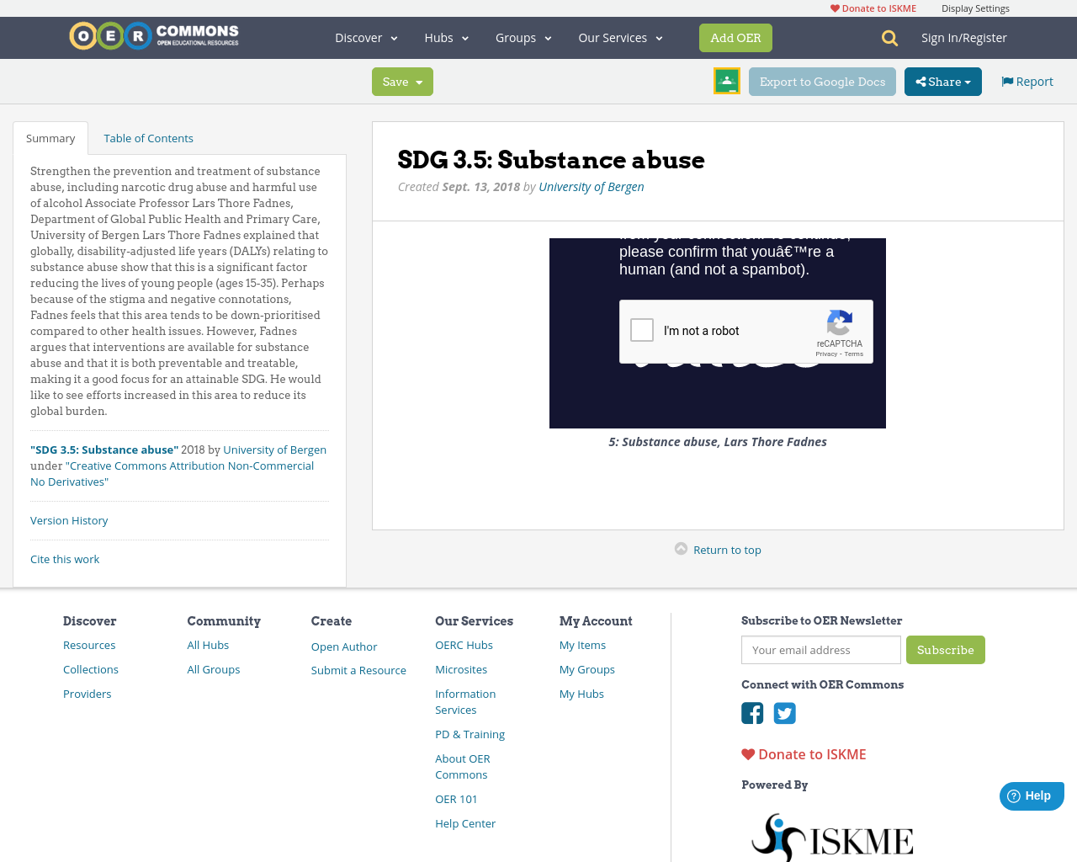Image resolution: width=1077 pixels, height=862 pixels.
Task: Share resource to Google Classroom
Action: (726, 80)
